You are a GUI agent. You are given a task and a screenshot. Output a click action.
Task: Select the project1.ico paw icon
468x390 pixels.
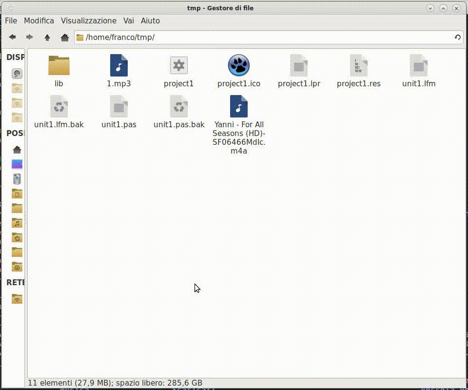[x=239, y=65]
